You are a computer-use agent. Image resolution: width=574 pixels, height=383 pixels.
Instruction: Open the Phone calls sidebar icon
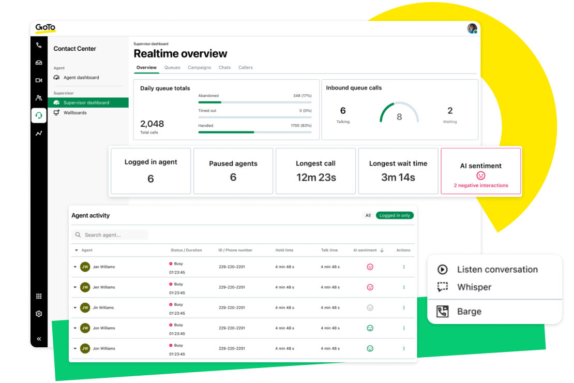(x=39, y=45)
